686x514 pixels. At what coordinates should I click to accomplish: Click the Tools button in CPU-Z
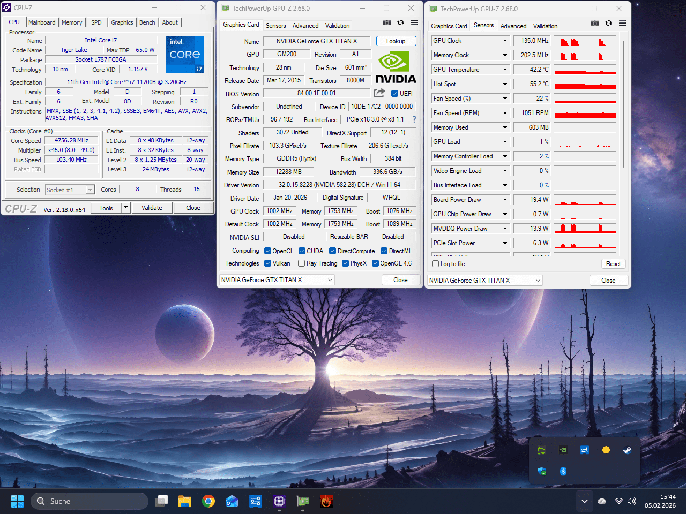106,208
